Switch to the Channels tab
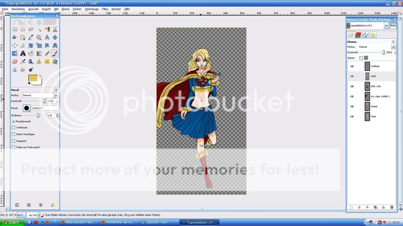 point(358,35)
